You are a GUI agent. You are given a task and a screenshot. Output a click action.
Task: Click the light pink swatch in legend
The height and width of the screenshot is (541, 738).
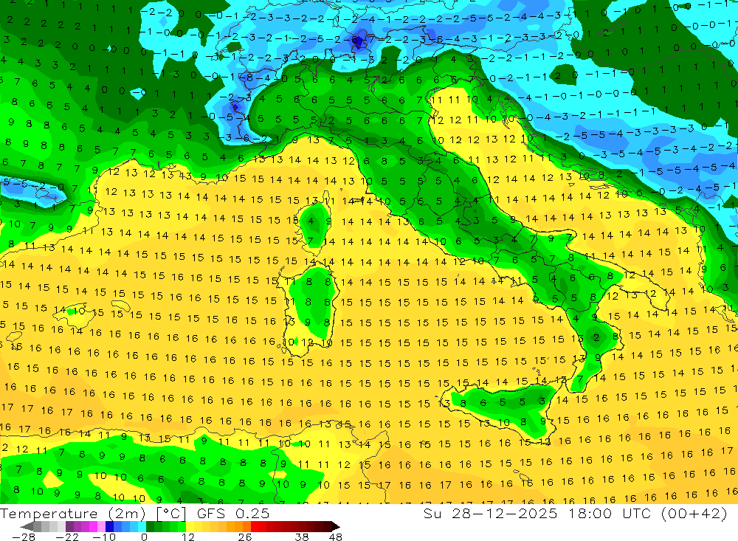pos(102,527)
